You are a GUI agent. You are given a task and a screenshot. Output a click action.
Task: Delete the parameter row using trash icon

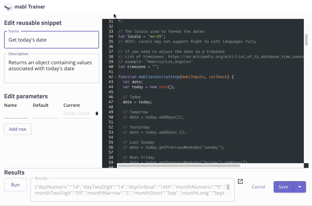tap(97, 113)
